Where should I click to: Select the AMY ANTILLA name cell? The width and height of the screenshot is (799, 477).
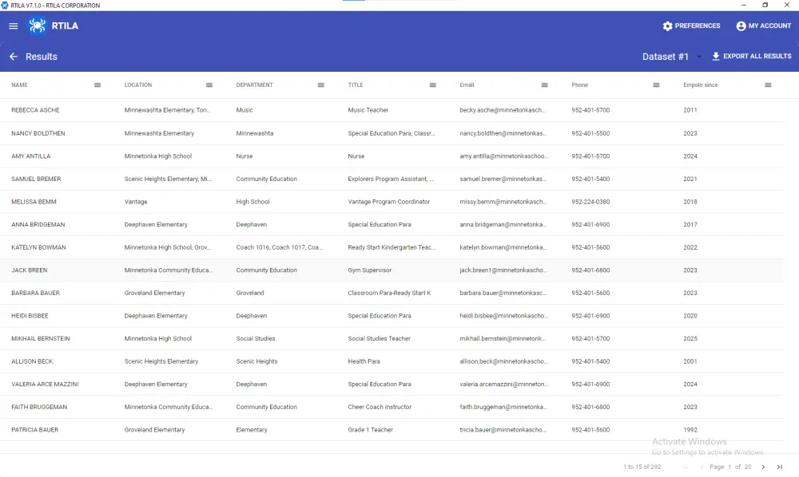30,156
